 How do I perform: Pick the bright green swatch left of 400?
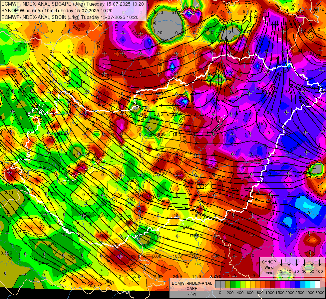point(238,284)
